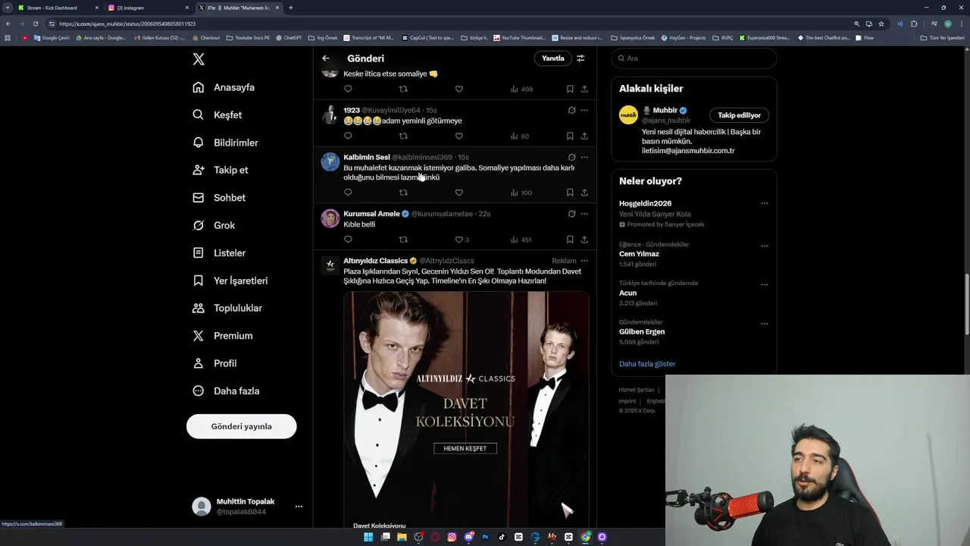
Task: Bookmark the Kurumsal Amele comment
Action: tap(570, 240)
